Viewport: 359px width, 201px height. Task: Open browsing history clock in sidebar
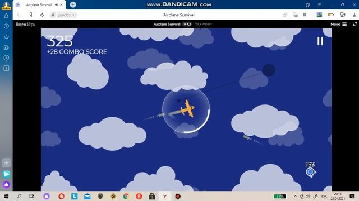(6, 26)
